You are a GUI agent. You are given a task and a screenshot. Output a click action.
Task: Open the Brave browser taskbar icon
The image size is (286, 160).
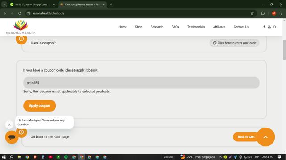pyautogui.click(x=35, y=157)
